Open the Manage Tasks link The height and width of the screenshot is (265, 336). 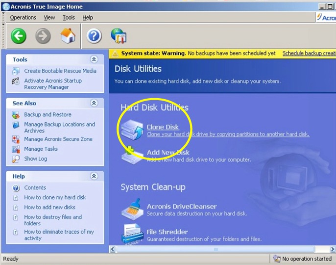pos(41,149)
